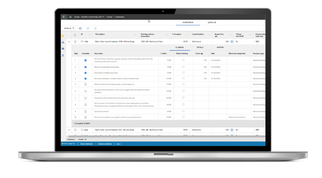Expand row 1500 with the chevron
The width and height of the screenshot is (322, 178).
tap(69, 130)
